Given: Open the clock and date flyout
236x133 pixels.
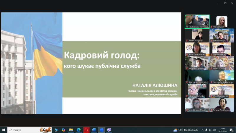Looking at the screenshot, I should tap(222, 130).
